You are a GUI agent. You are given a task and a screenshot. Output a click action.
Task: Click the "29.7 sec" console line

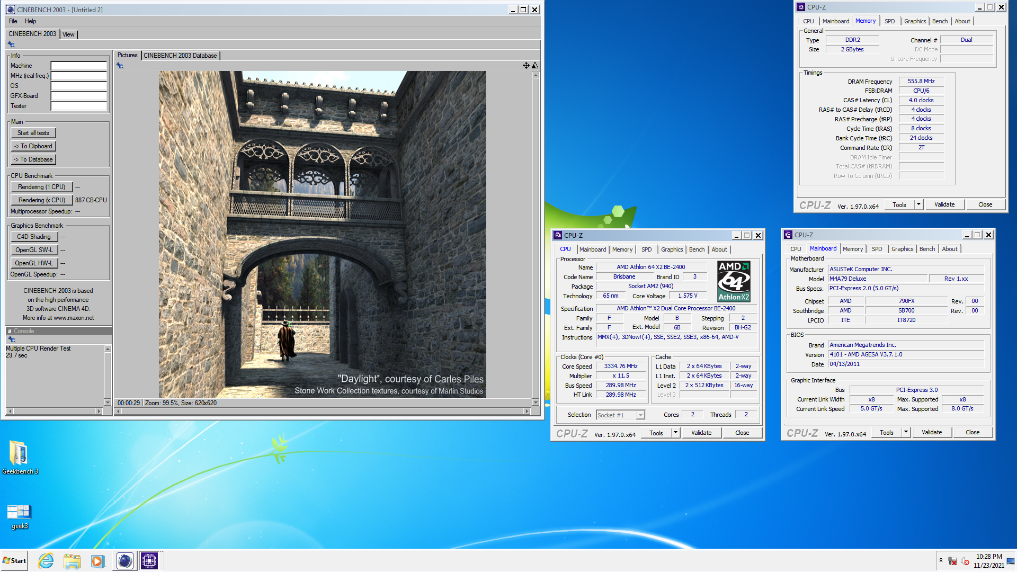click(x=16, y=355)
